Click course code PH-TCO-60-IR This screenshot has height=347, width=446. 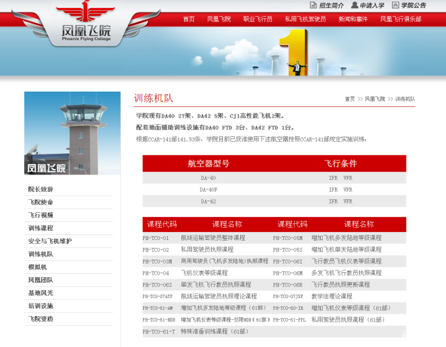(x=288, y=308)
